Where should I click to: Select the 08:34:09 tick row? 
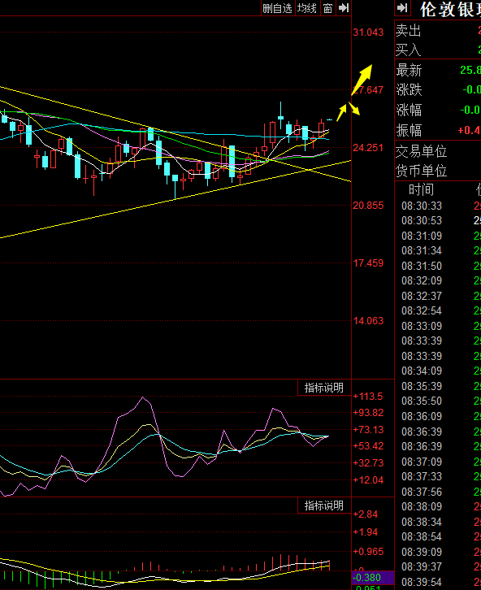(x=438, y=371)
